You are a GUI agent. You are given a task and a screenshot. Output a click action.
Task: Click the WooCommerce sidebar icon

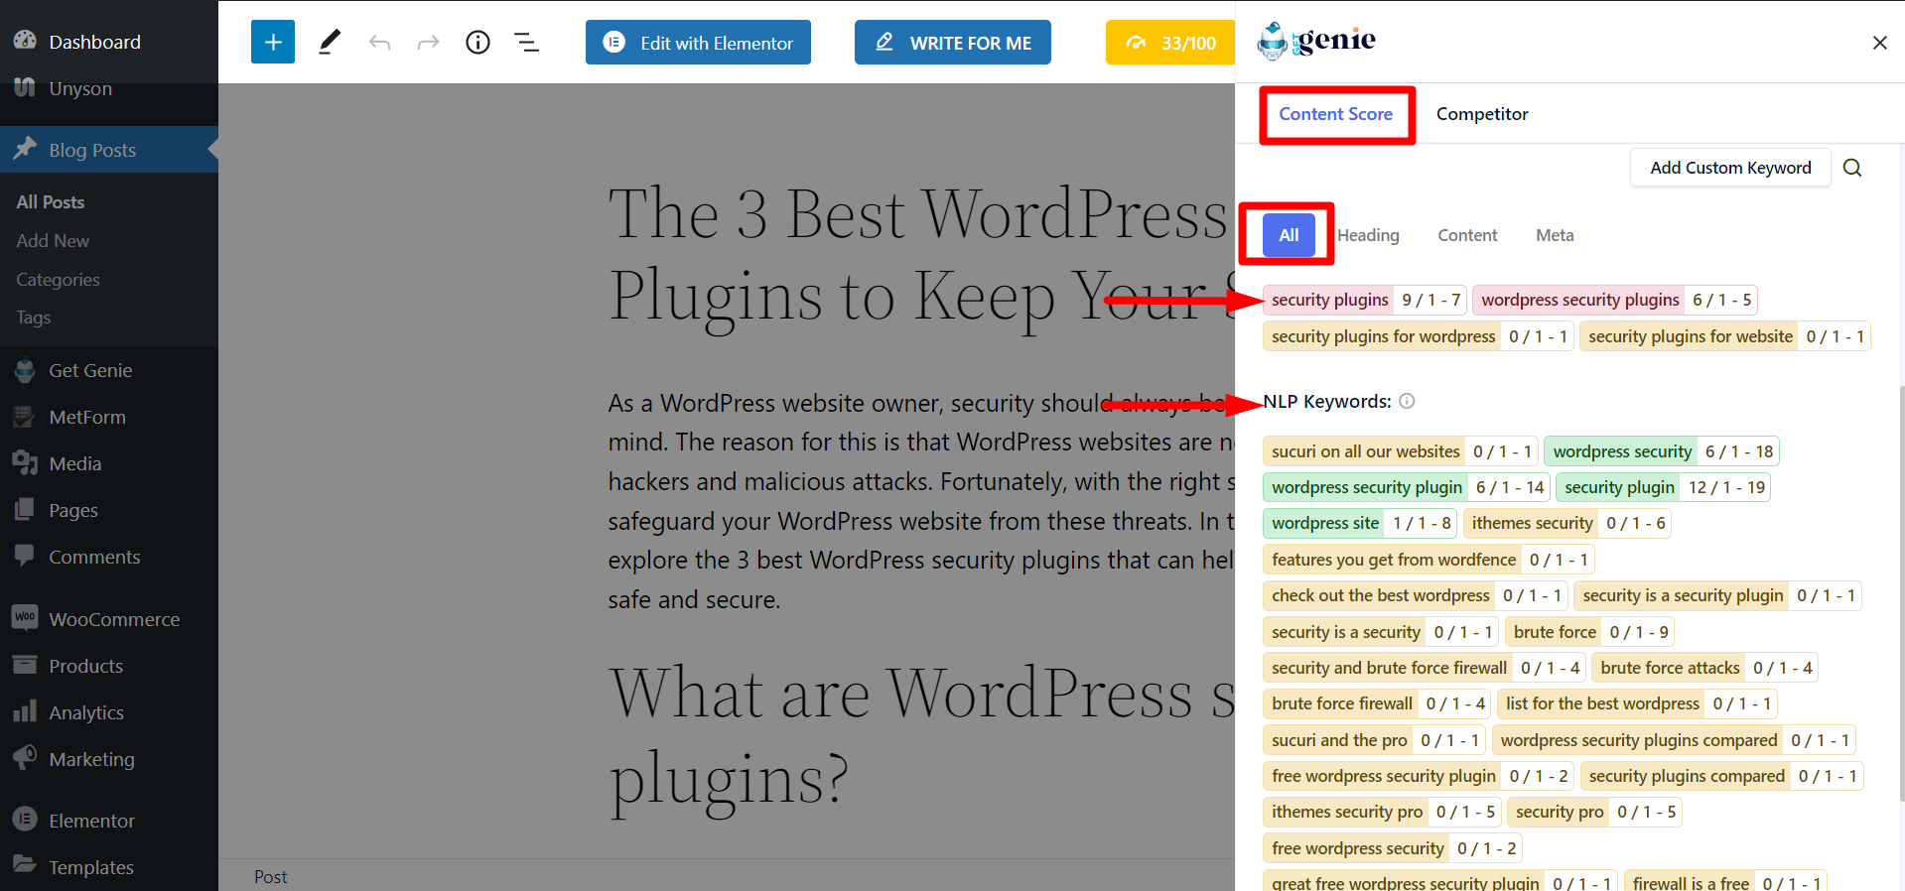pos(25,617)
